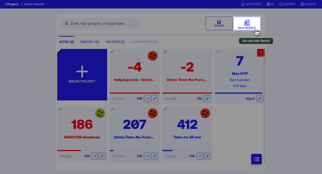Switch to the Inactief (18) tab

tap(90, 42)
